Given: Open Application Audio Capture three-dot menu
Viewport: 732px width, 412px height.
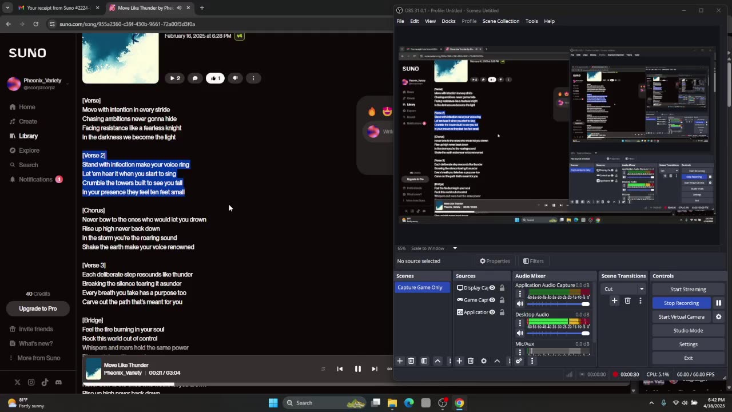Looking at the screenshot, I should [x=520, y=294].
